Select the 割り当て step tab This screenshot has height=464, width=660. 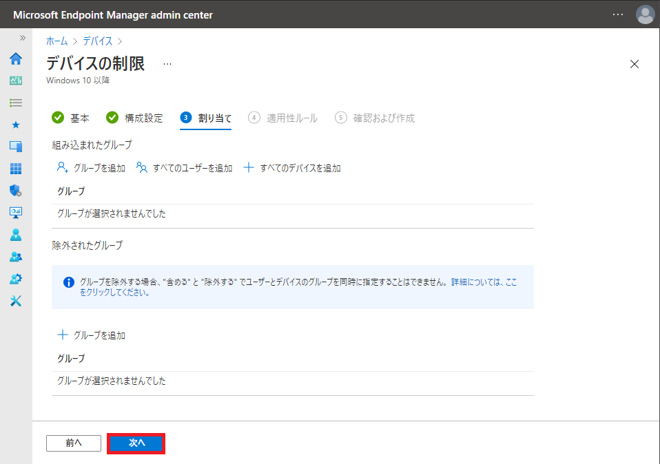tap(206, 118)
